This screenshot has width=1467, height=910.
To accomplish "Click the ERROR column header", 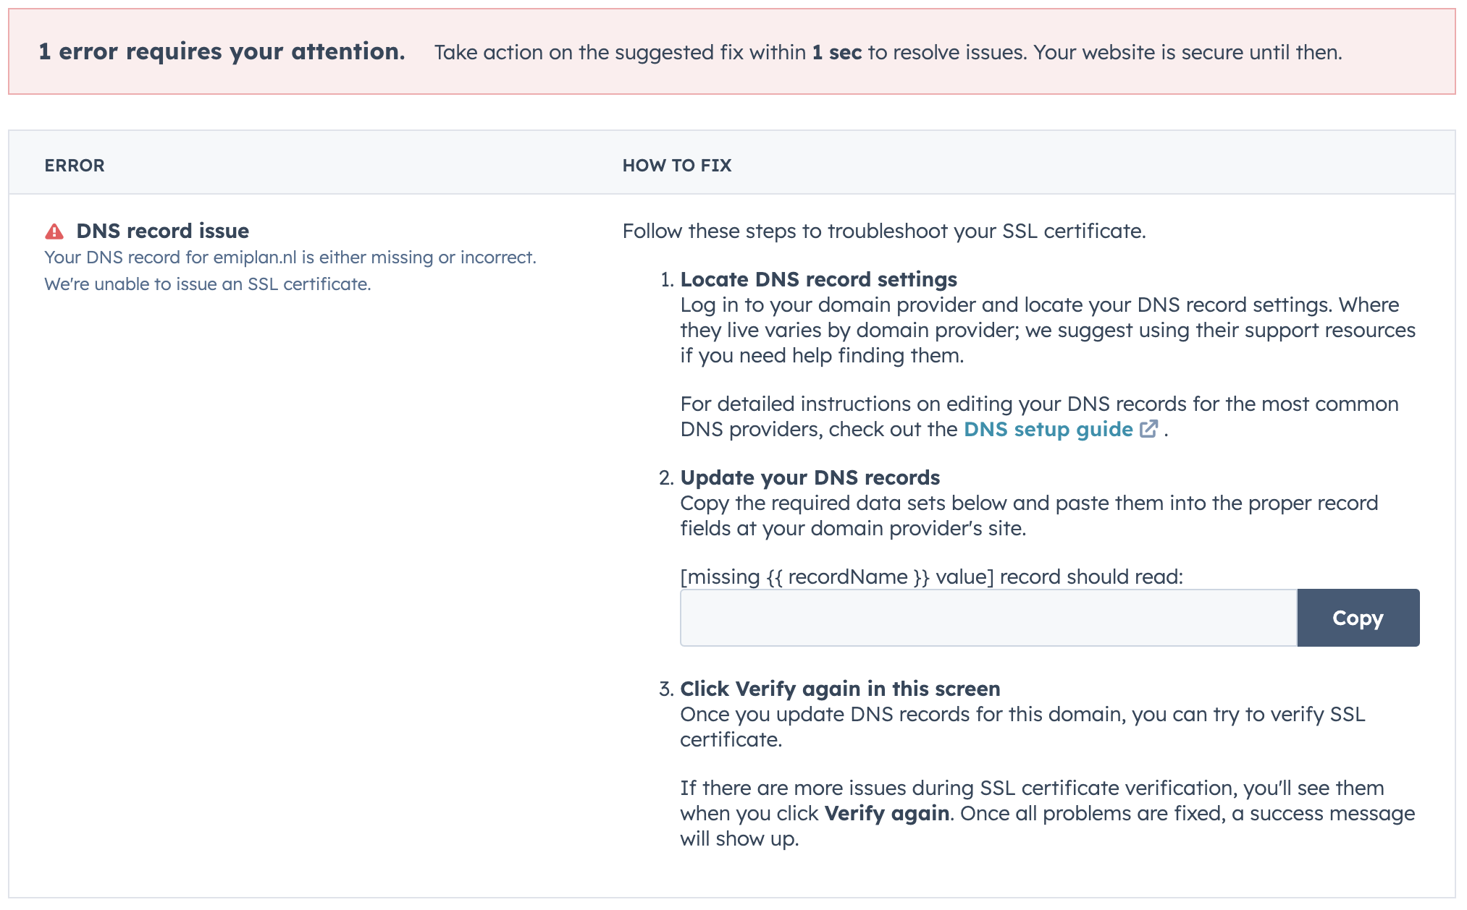I will click(75, 166).
